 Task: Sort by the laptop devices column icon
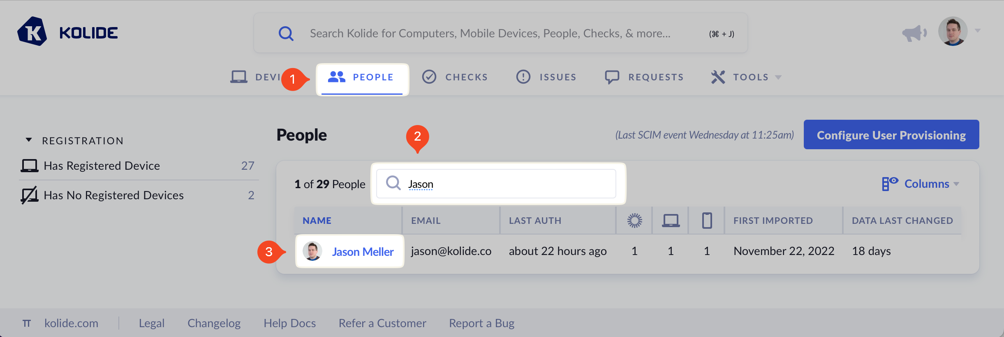pyautogui.click(x=671, y=221)
